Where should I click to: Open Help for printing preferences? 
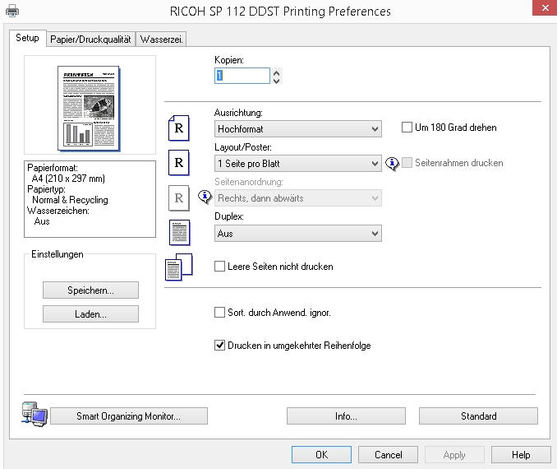point(521,454)
